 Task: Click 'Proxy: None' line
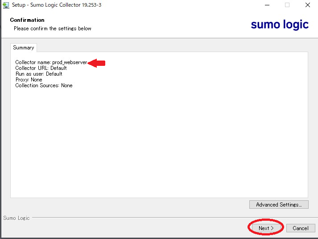pyautogui.click(x=29, y=80)
